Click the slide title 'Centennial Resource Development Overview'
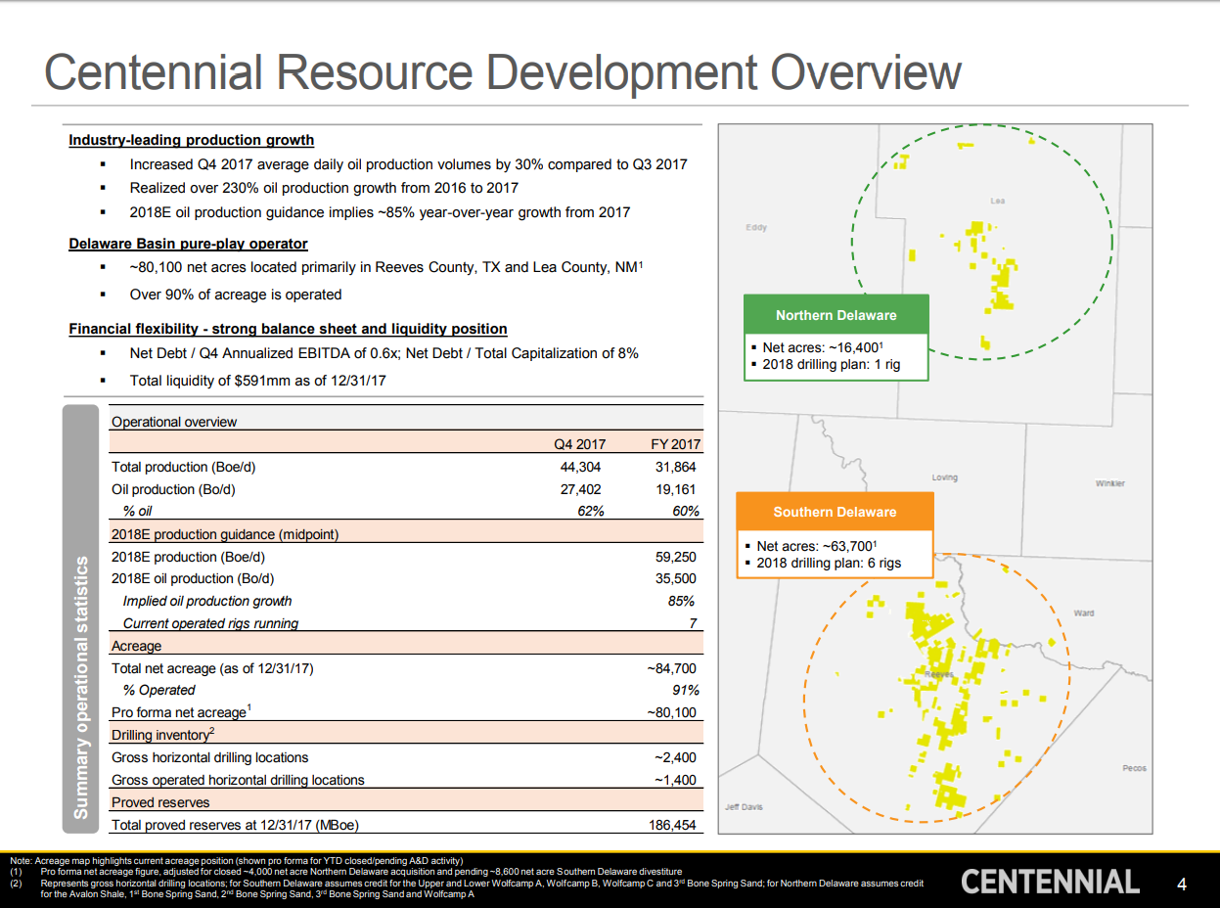Screen dimensions: 1220x908 click(503, 74)
